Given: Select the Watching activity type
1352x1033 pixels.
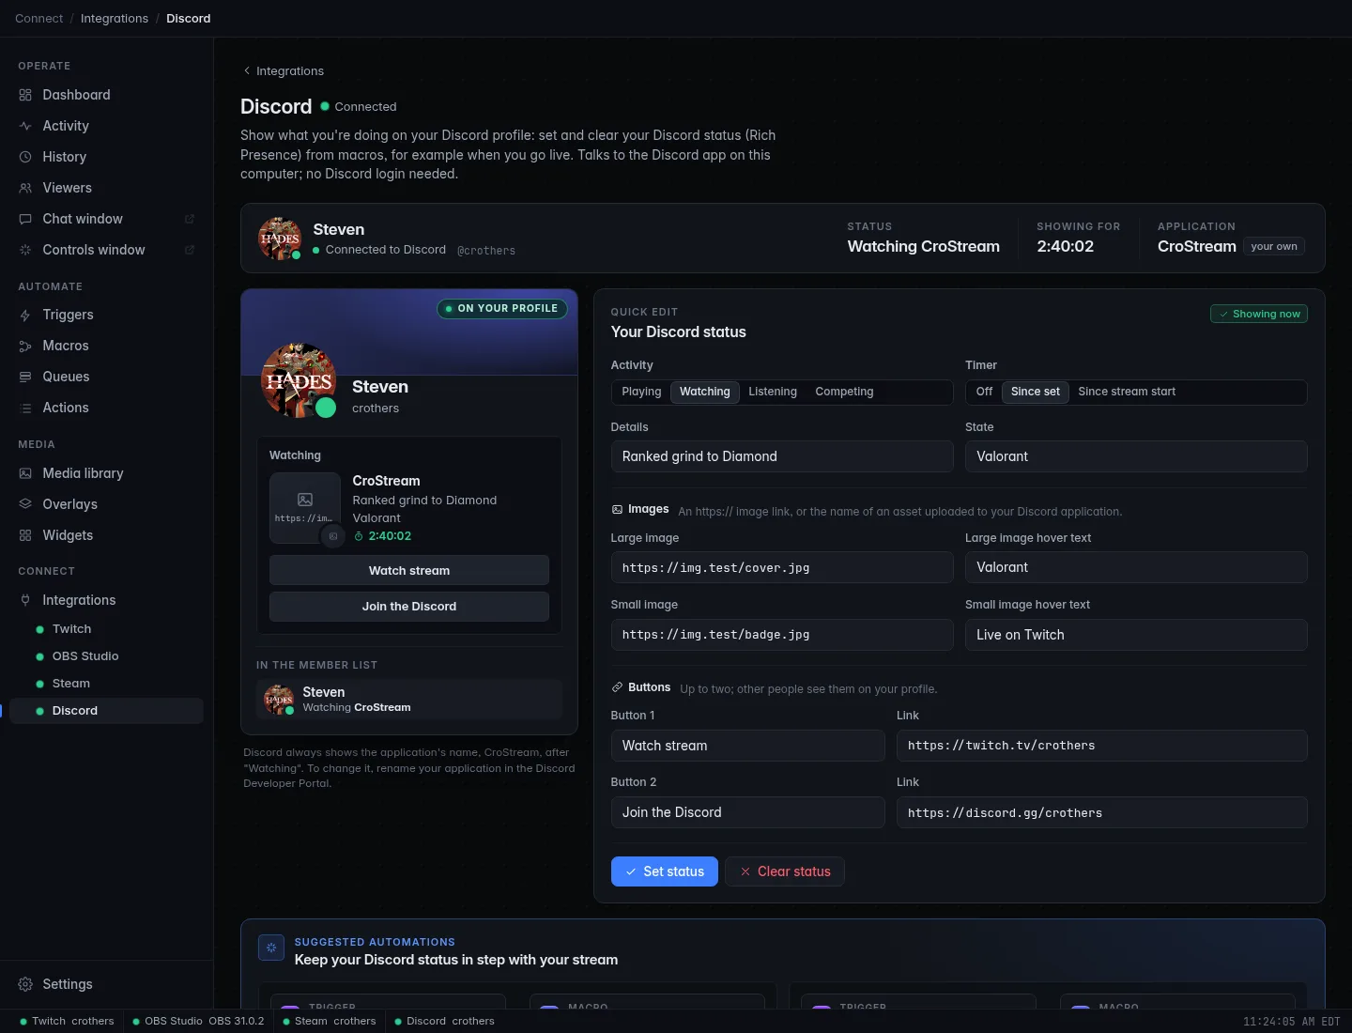Looking at the screenshot, I should pyautogui.click(x=705, y=392).
